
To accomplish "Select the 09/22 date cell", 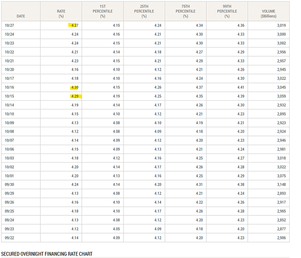I will (9, 238).
